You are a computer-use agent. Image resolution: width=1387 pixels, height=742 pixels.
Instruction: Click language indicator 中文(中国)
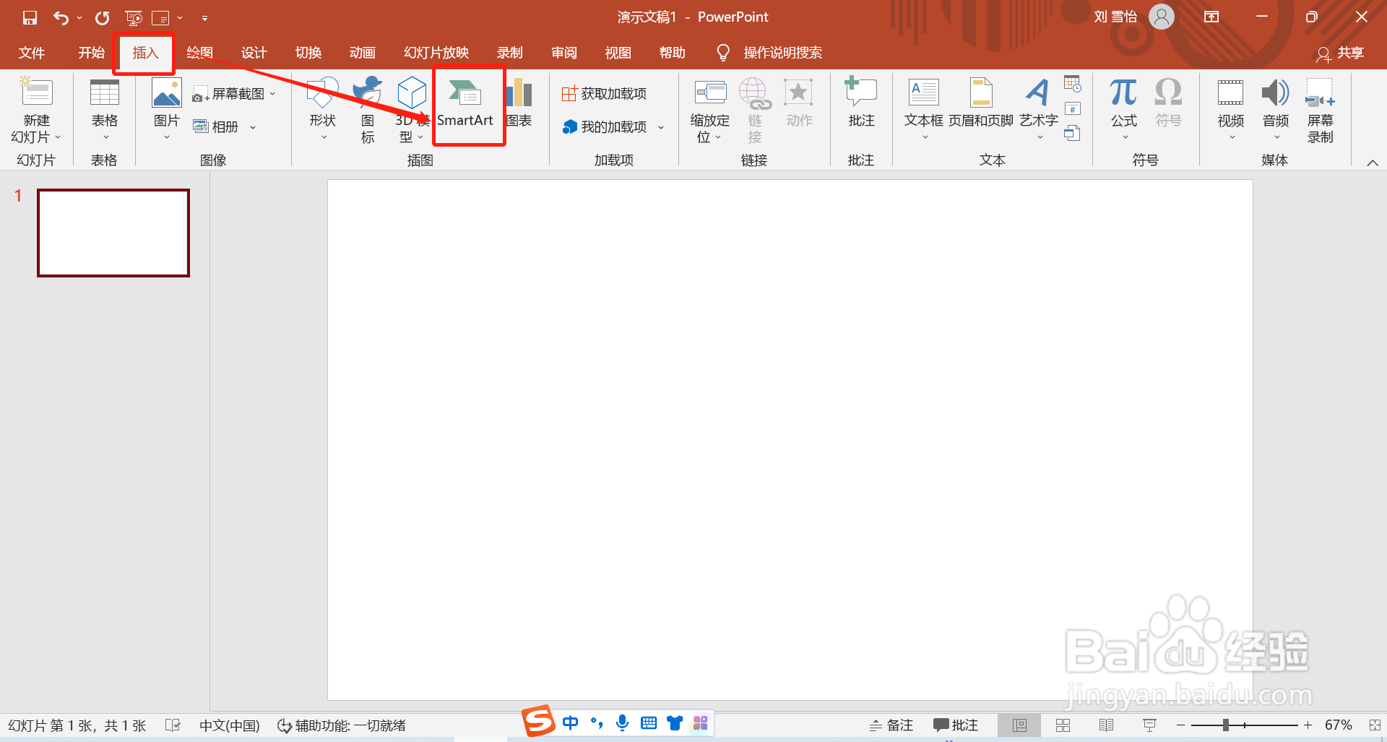point(230,725)
